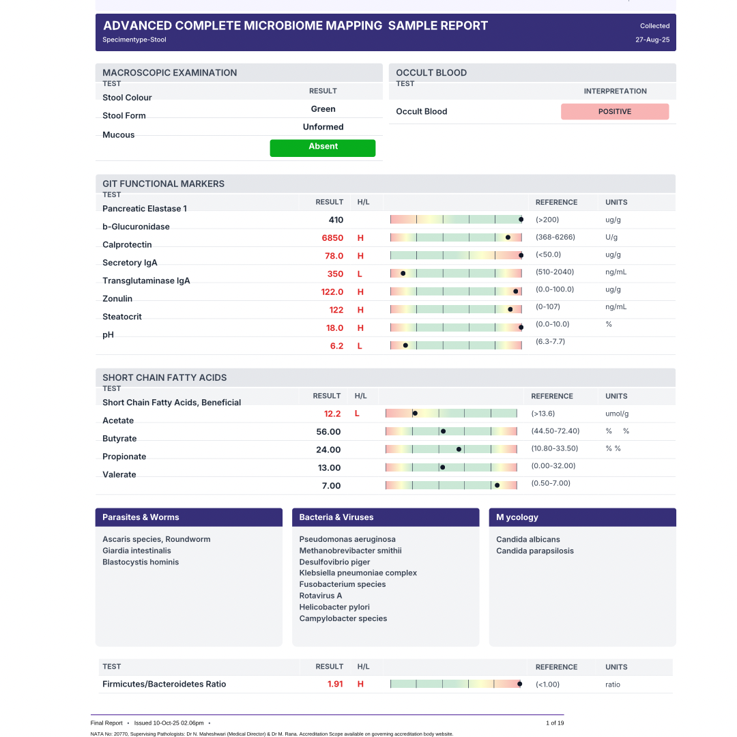
Task: Click the collection date '27-Aug-25'
Action: point(652,40)
